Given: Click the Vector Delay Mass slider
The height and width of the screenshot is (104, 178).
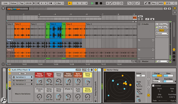Looking at the screenshot, I should coord(168,76).
